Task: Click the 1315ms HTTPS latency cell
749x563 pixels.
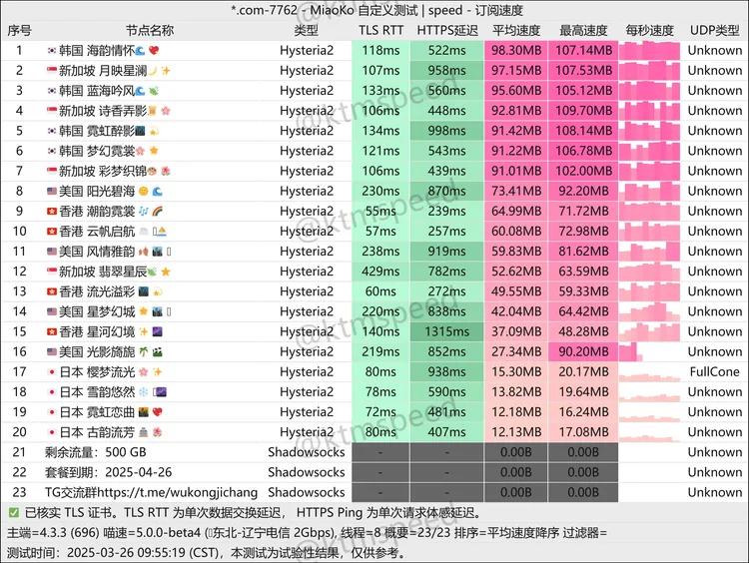Action: click(x=447, y=331)
